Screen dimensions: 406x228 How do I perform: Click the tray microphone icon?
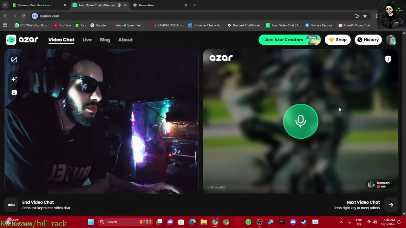point(349,222)
